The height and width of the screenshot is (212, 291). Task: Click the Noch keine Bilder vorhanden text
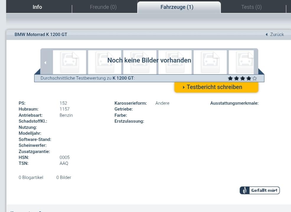[149, 60]
